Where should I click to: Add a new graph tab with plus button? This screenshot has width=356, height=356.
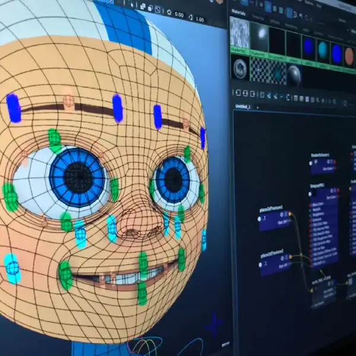point(258,107)
